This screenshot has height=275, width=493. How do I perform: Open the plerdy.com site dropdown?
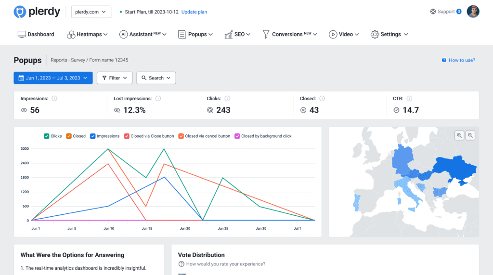point(91,12)
